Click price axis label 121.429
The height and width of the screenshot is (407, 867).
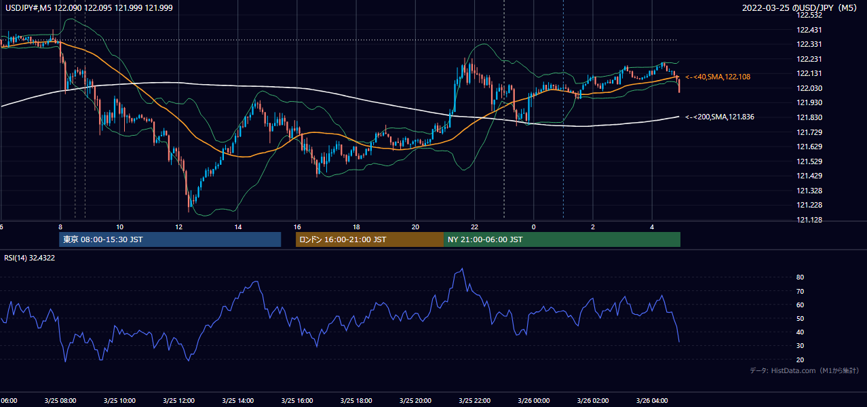click(809, 176)
